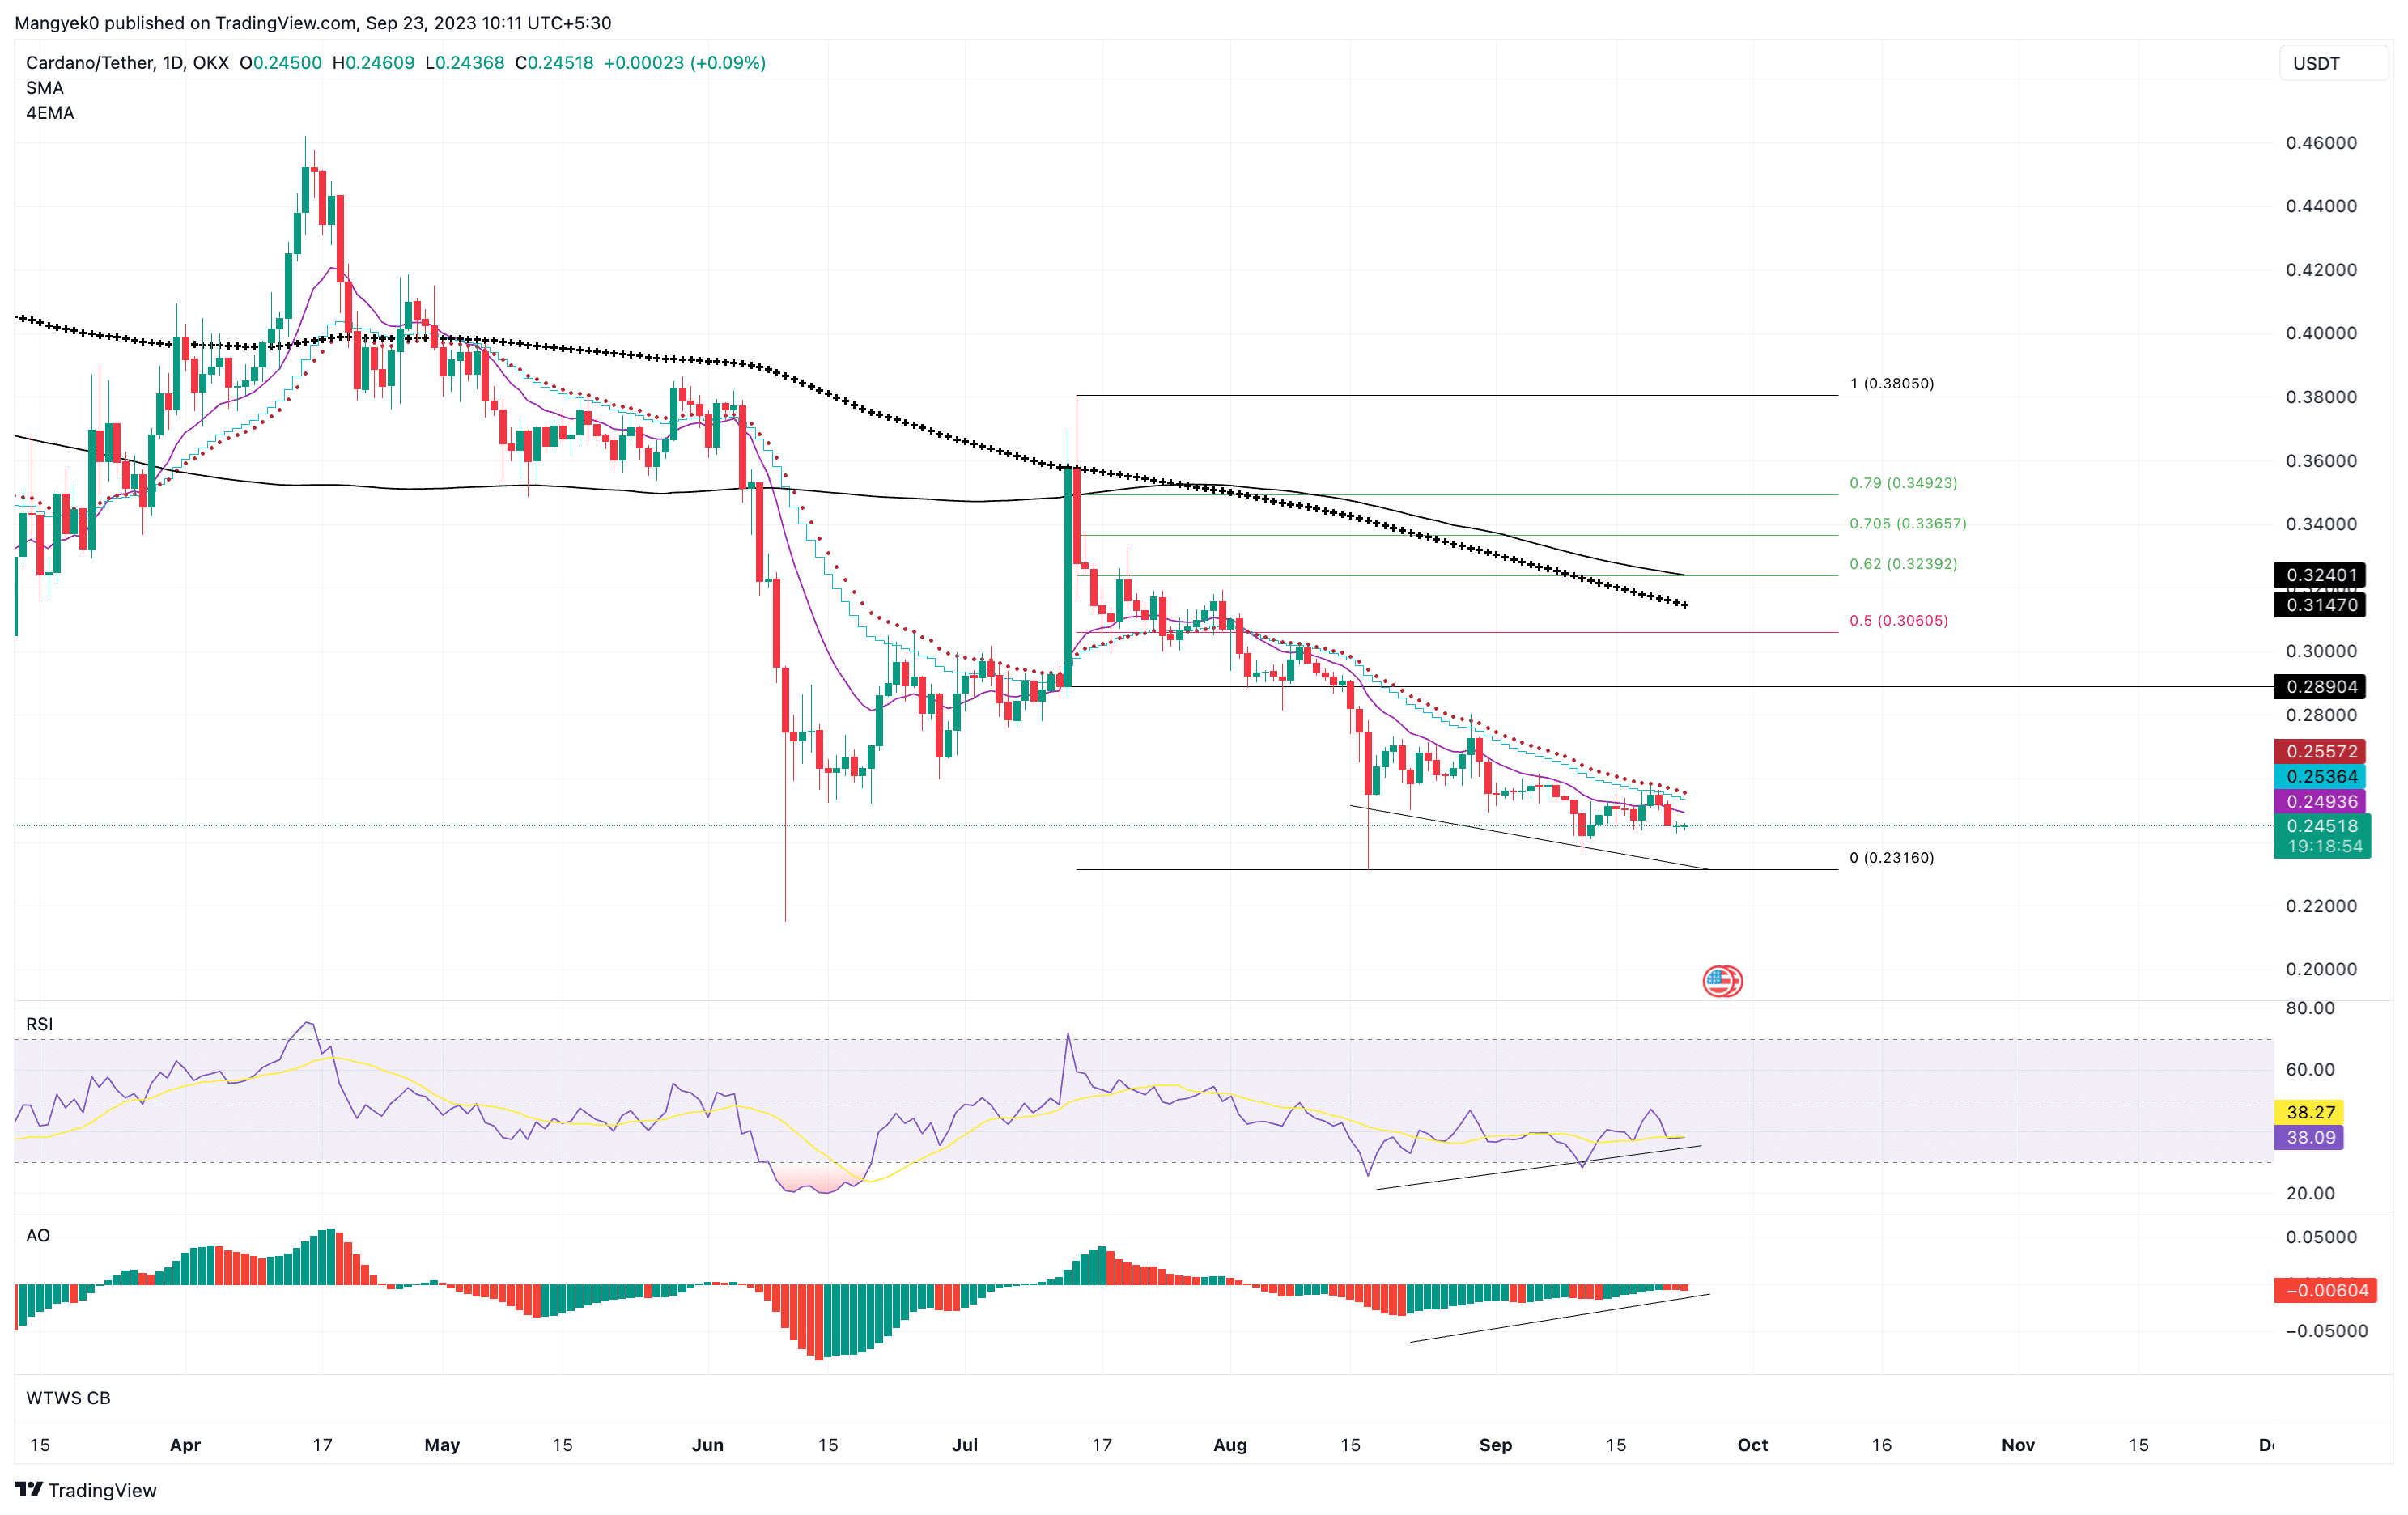Click the +0.00023 (+0.09%) change value
Viewport: 2408px width, 1515px height.
coord(685,62)
